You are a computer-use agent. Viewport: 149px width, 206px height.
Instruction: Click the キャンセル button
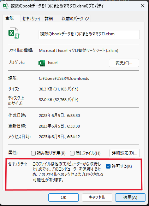[x=97, y=197]
